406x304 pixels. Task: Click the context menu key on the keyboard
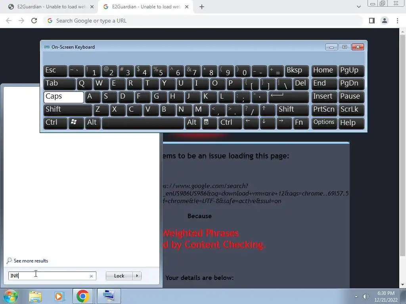(209, 123)
